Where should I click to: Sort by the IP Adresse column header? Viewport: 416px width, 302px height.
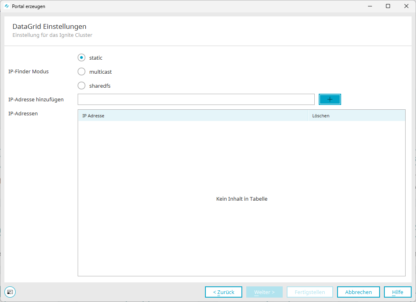pyautogui.click(x=192, y=116)
